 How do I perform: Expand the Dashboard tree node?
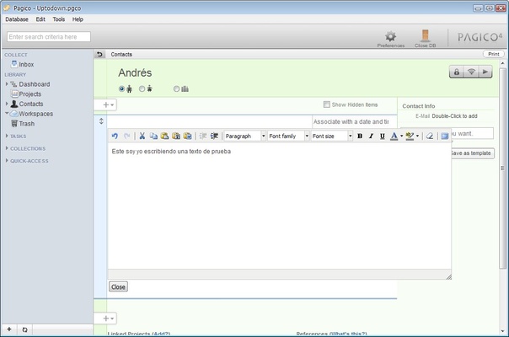coord(7,84)
